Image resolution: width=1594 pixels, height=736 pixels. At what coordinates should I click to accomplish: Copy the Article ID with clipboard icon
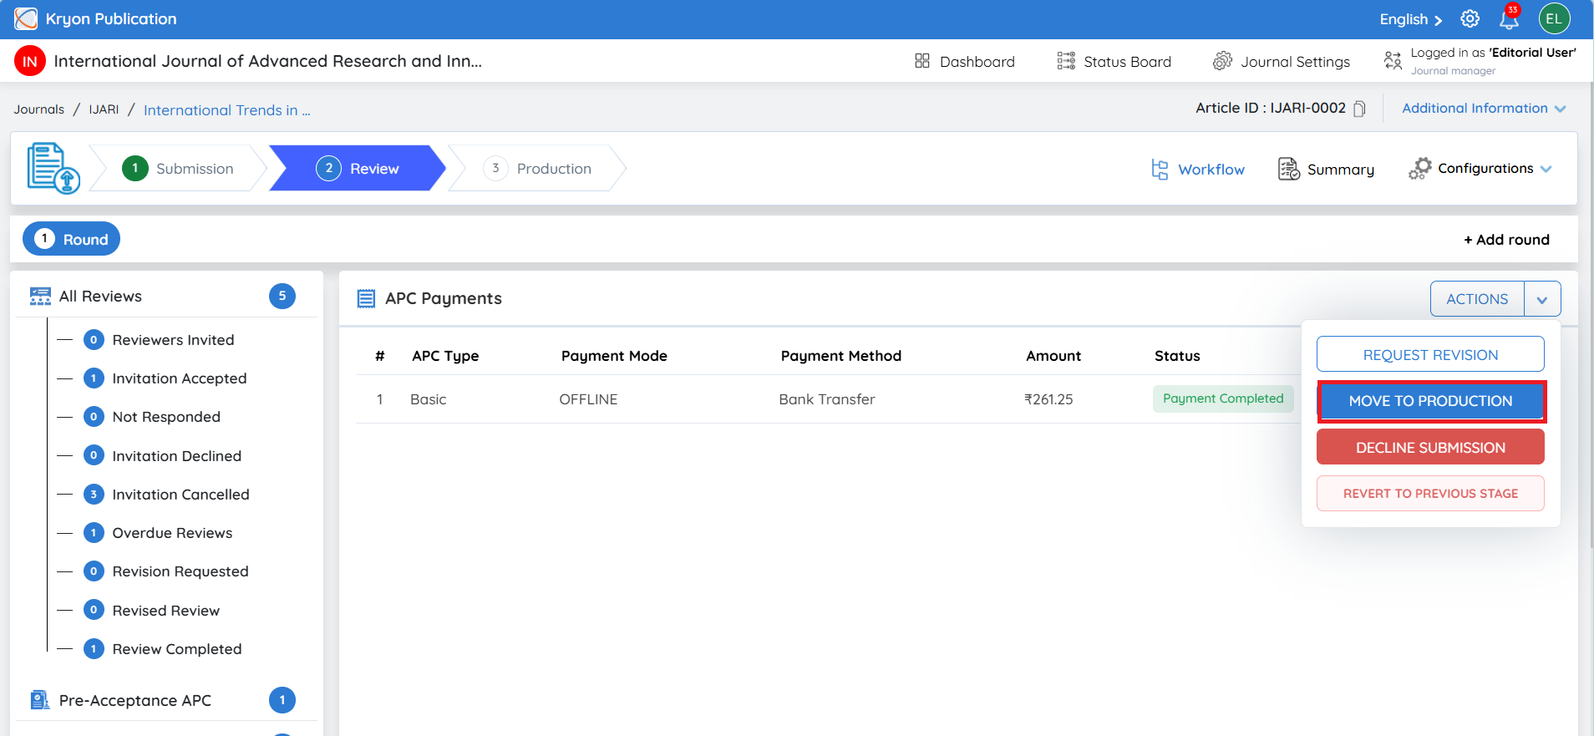click(1359, 109)
